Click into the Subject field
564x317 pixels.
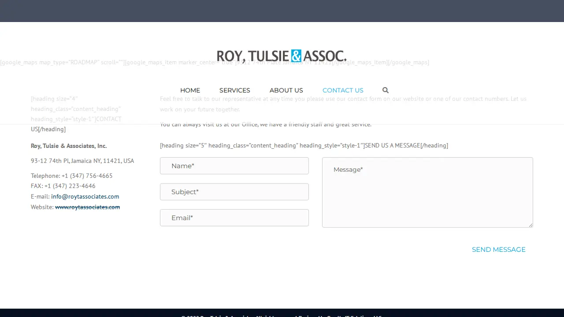[x=234, y=192]
